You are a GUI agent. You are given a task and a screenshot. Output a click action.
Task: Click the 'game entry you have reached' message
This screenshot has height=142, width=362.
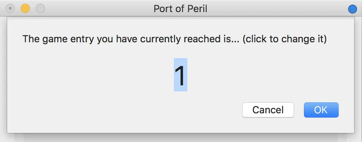175,39
